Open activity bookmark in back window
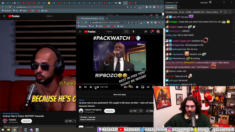Viewport: 235px width, 132px height. tap(23, 11)
